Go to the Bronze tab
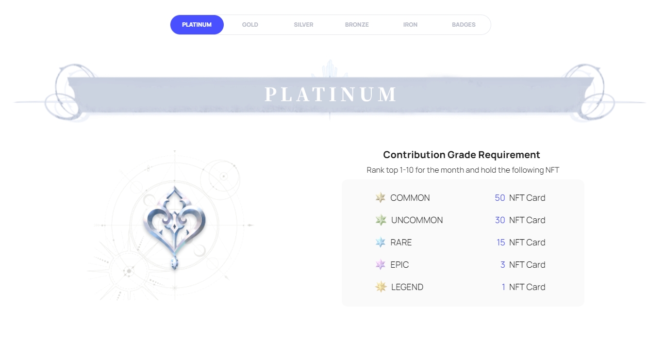This screenshot has height=340, width=664. pos(357,25)
